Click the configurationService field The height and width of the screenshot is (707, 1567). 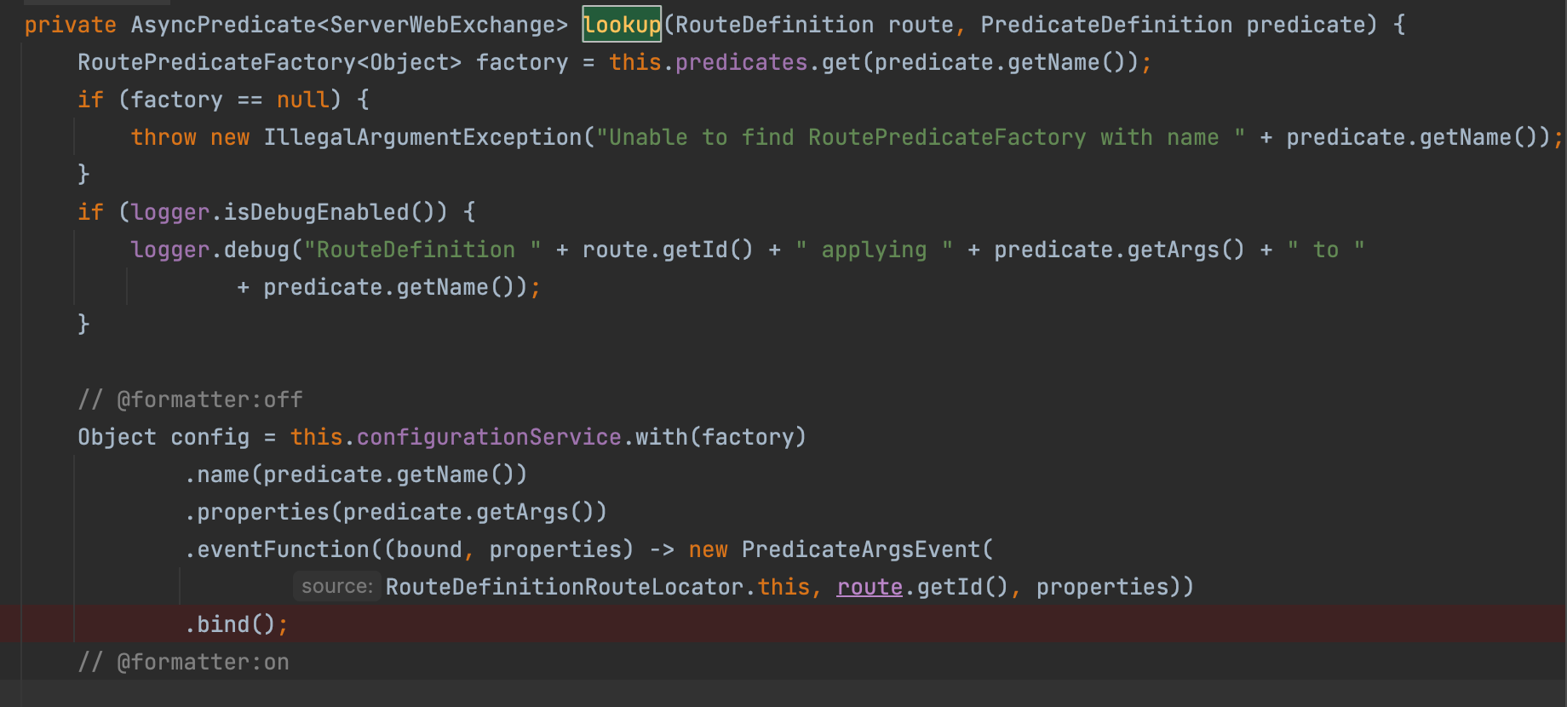[x=489, y=437]
